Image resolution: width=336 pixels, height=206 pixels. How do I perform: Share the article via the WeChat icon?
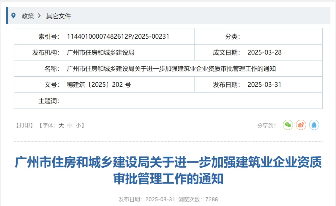click(x=287, y=125)
